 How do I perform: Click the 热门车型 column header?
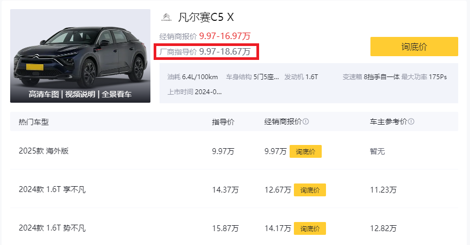[34, 122]
